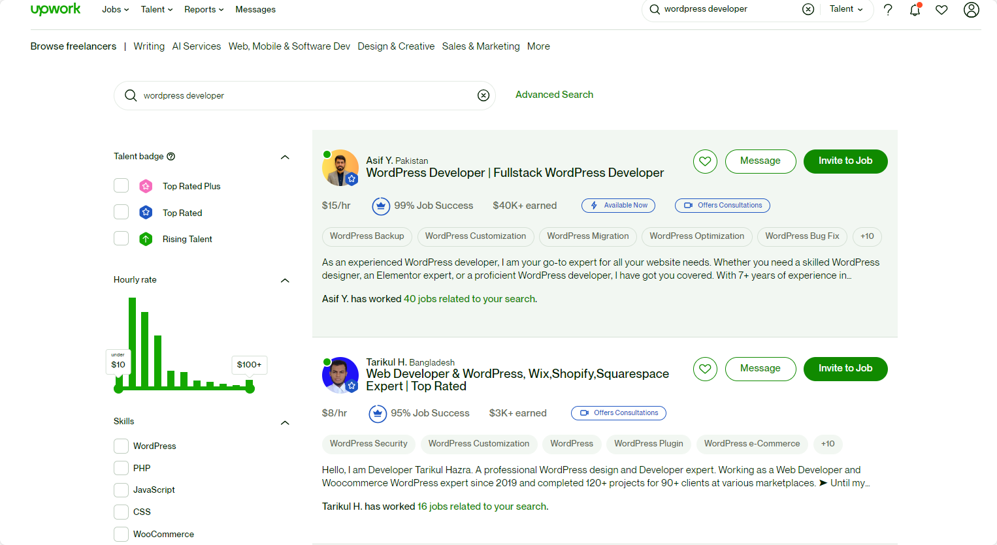The height and width of the screenshot is (545, 997).
Task: Save Tarikul H. using the heart icon
Action: pos(705,369)
